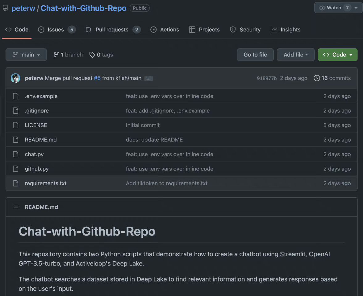Viewport: 363px width, 296px height.
Task: Switch to the Actions tab
Action: coord(169,30)
